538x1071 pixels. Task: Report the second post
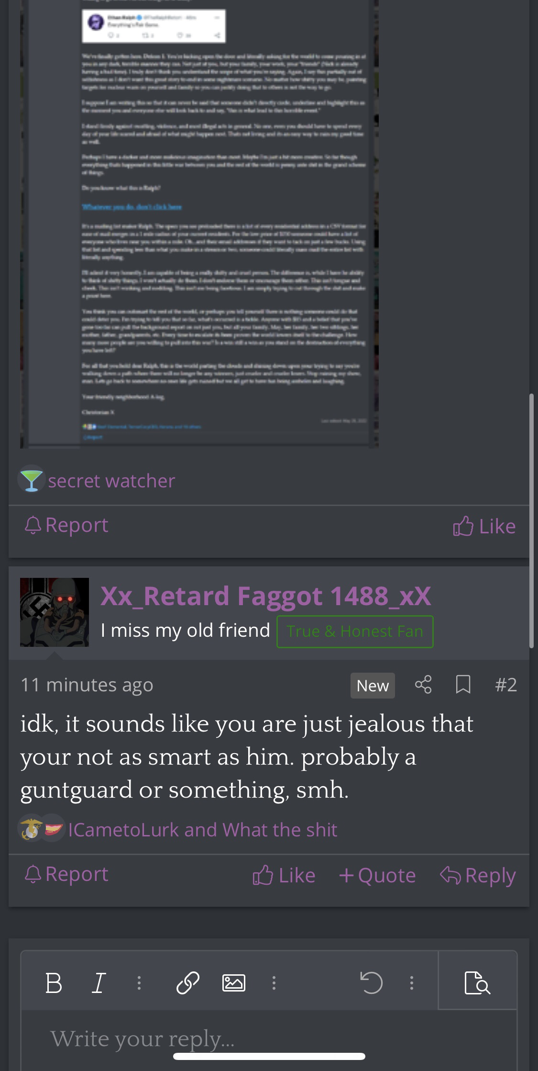click(x=66, y=874)
